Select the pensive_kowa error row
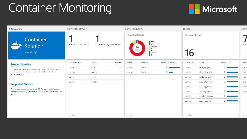 [211, 96]
